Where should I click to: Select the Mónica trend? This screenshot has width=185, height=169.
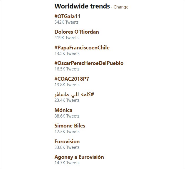click(x=63, y=110)
